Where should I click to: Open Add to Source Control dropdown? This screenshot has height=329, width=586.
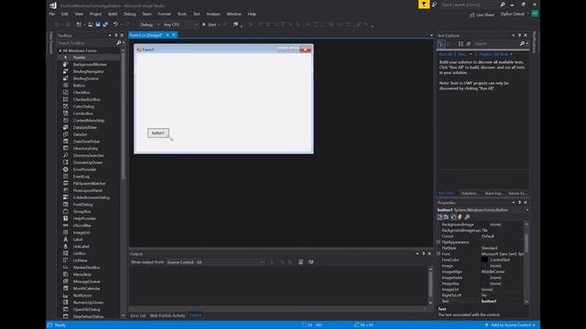point(511,325)
